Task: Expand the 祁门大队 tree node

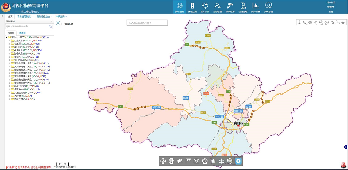Action: [10, 60]
